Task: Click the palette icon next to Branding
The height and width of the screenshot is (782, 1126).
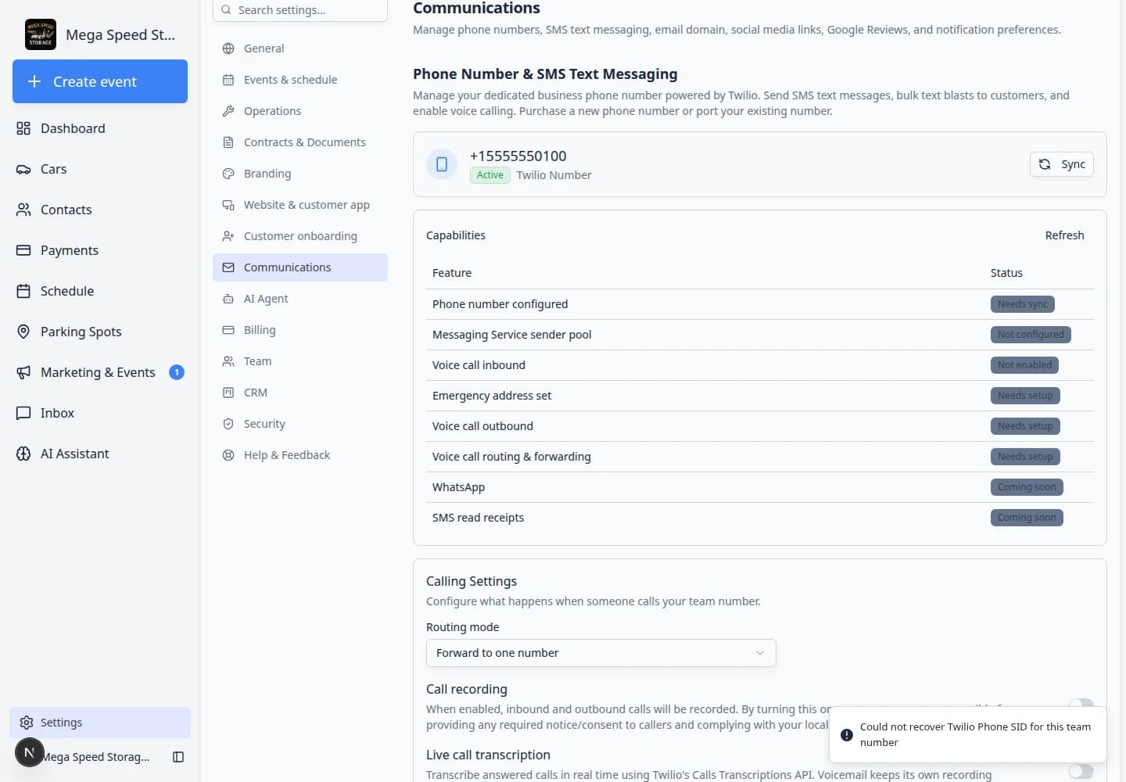Action: click(x=228, y=174)
